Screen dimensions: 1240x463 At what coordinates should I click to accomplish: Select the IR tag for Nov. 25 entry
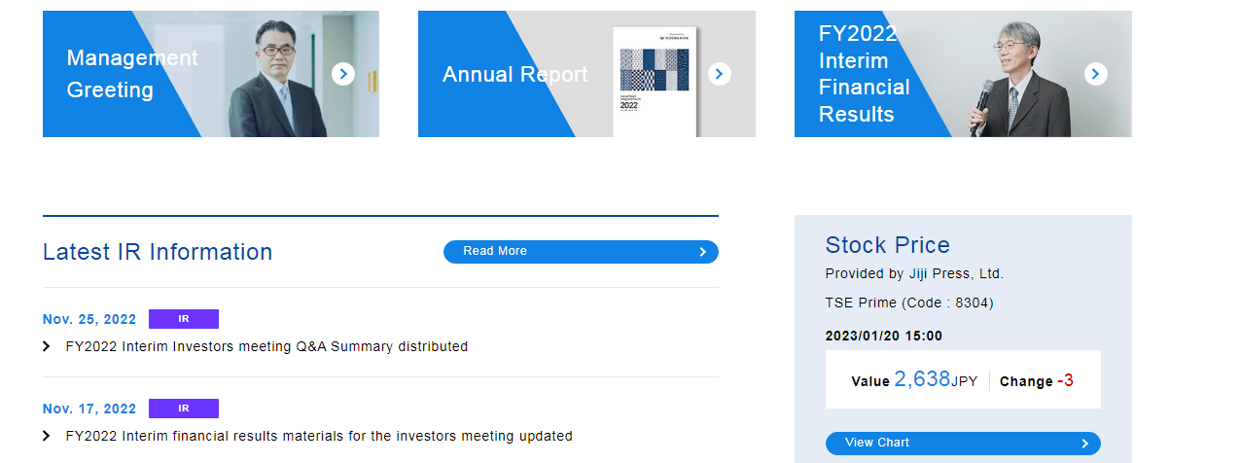183,319
